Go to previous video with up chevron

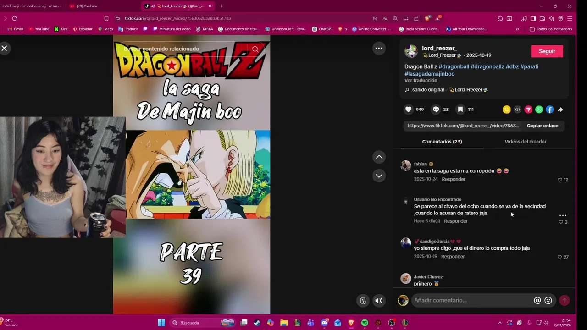click(x=379, y=157)
